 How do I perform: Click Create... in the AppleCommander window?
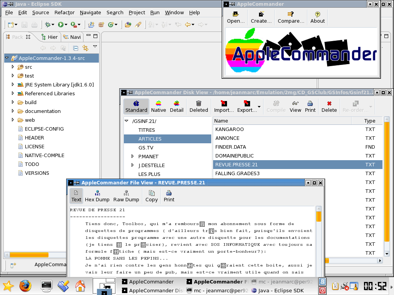coord(261,18)
